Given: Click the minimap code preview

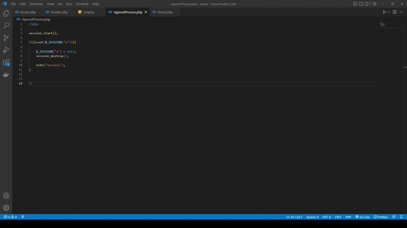Looking at the screenshot, I should [382, 25].
